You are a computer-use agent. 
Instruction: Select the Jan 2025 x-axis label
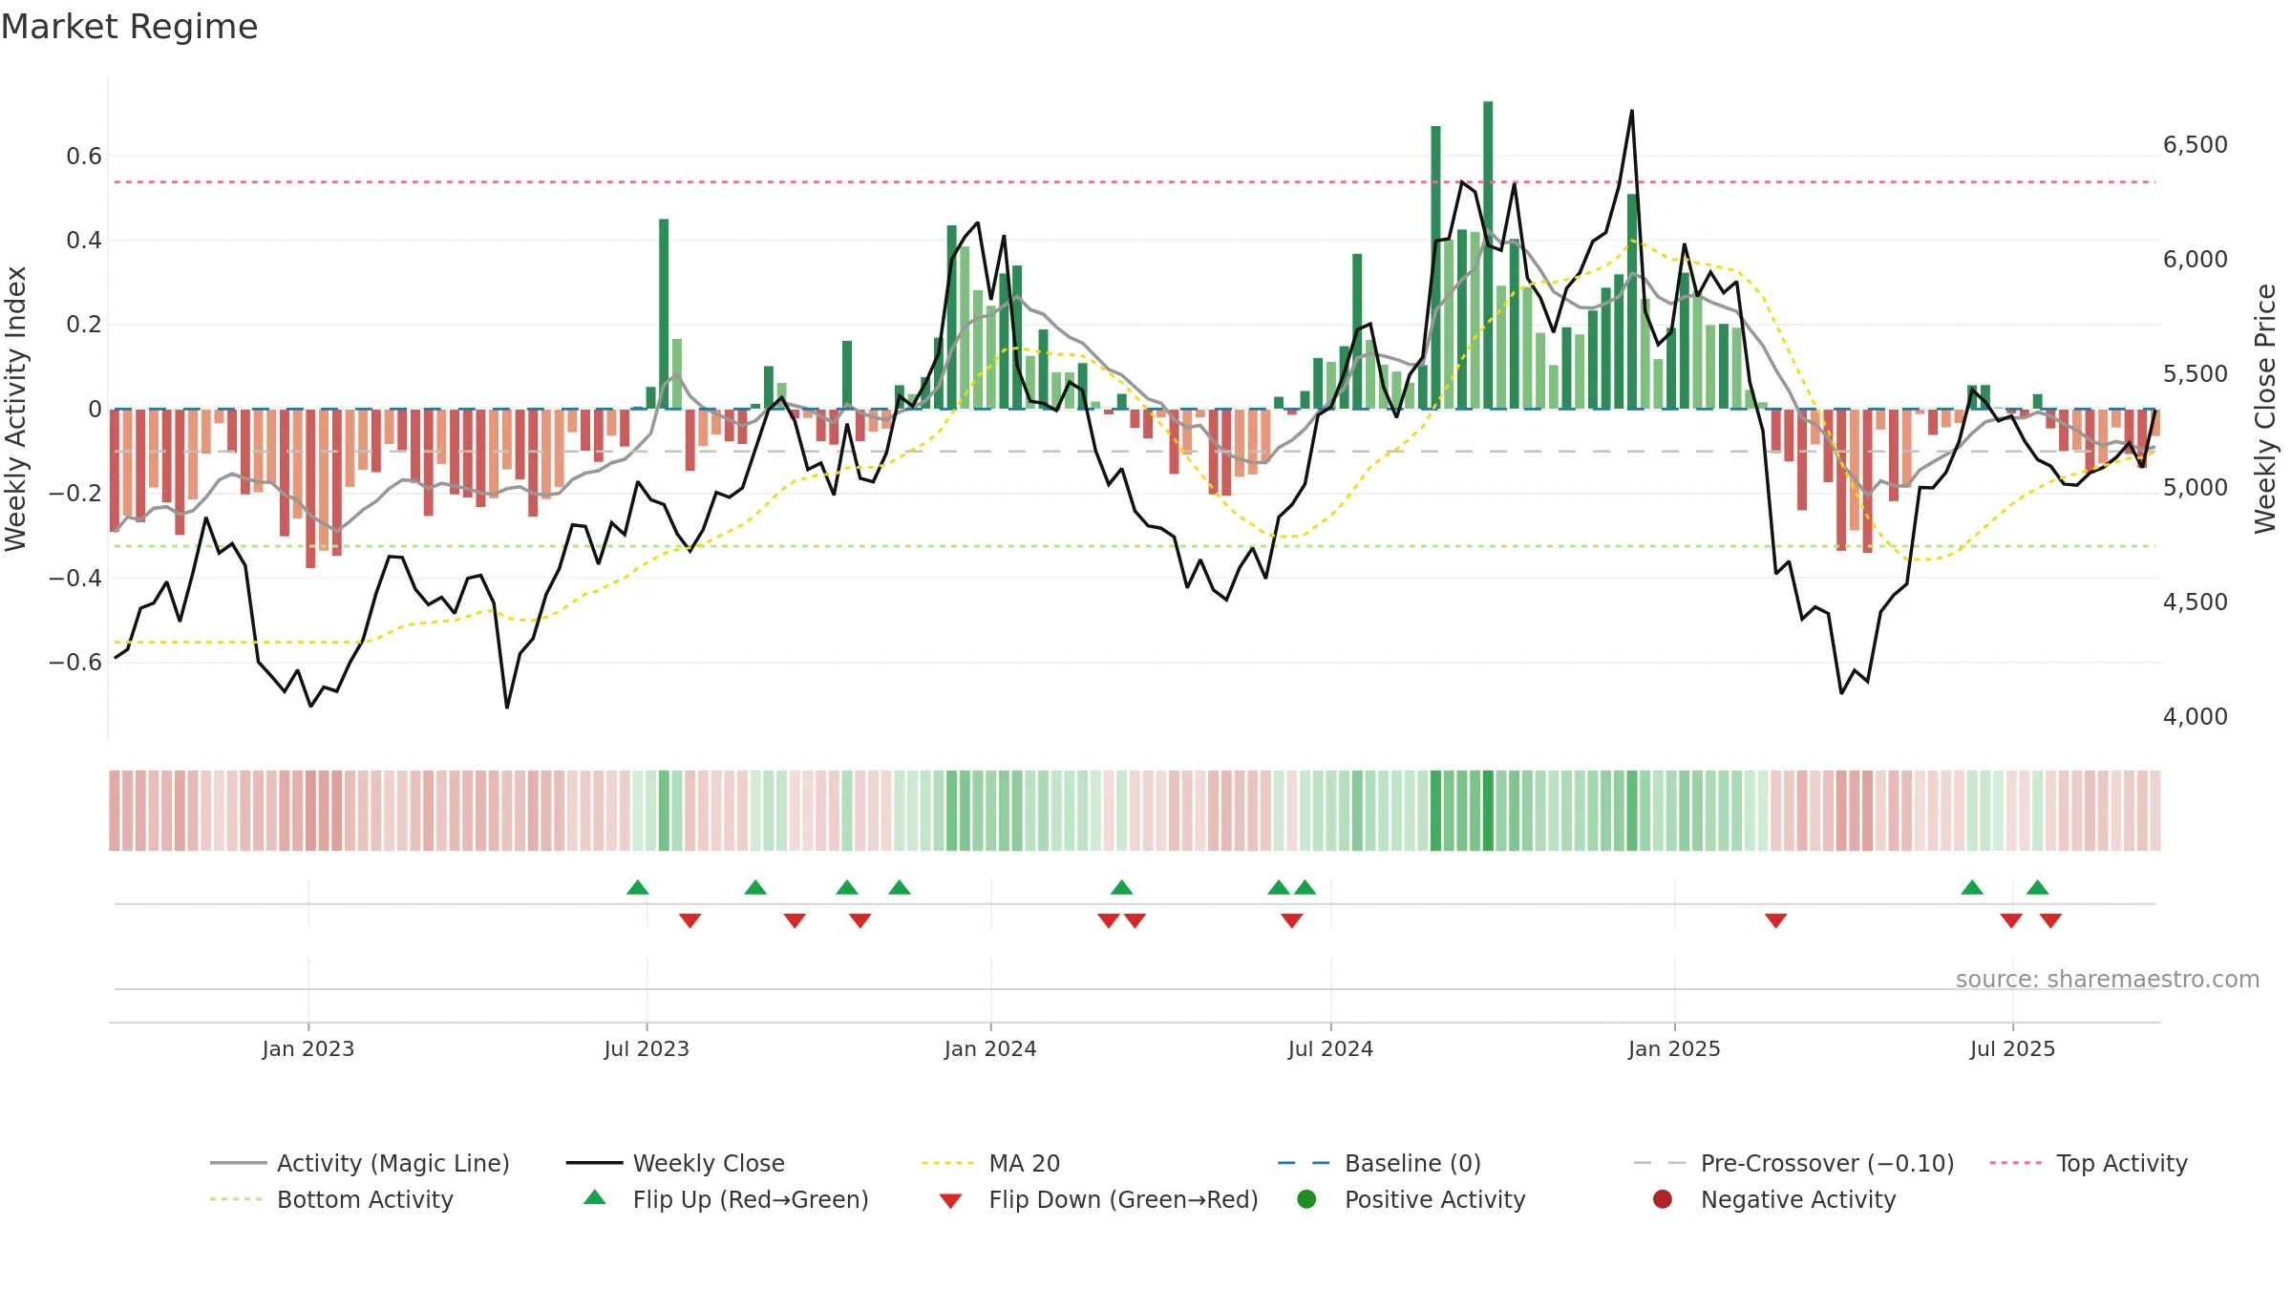pyautogui.click(x=1674, y=1048)
